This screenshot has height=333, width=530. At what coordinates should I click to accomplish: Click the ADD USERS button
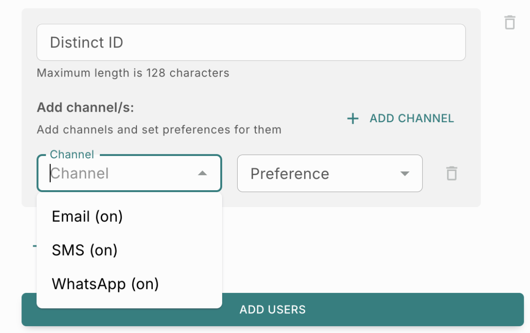[272, 309]
